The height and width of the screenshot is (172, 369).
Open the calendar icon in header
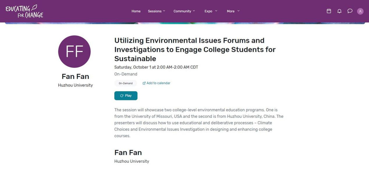pos(329,11)
